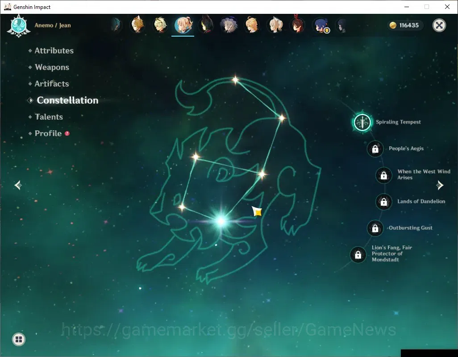Select the blue-haired portrait with upgrade arrow
458x357 pixels.
tap(321, 25)
